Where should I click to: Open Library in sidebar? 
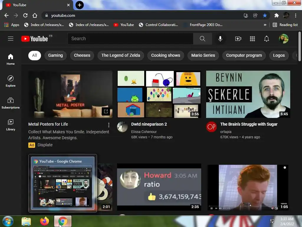click(x=11, y=125)
